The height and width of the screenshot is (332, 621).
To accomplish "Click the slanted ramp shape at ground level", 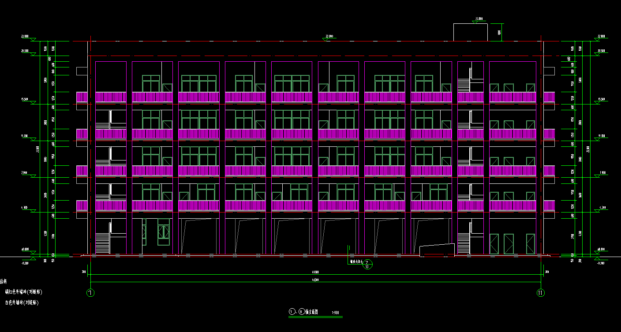I will pos(436,249).
